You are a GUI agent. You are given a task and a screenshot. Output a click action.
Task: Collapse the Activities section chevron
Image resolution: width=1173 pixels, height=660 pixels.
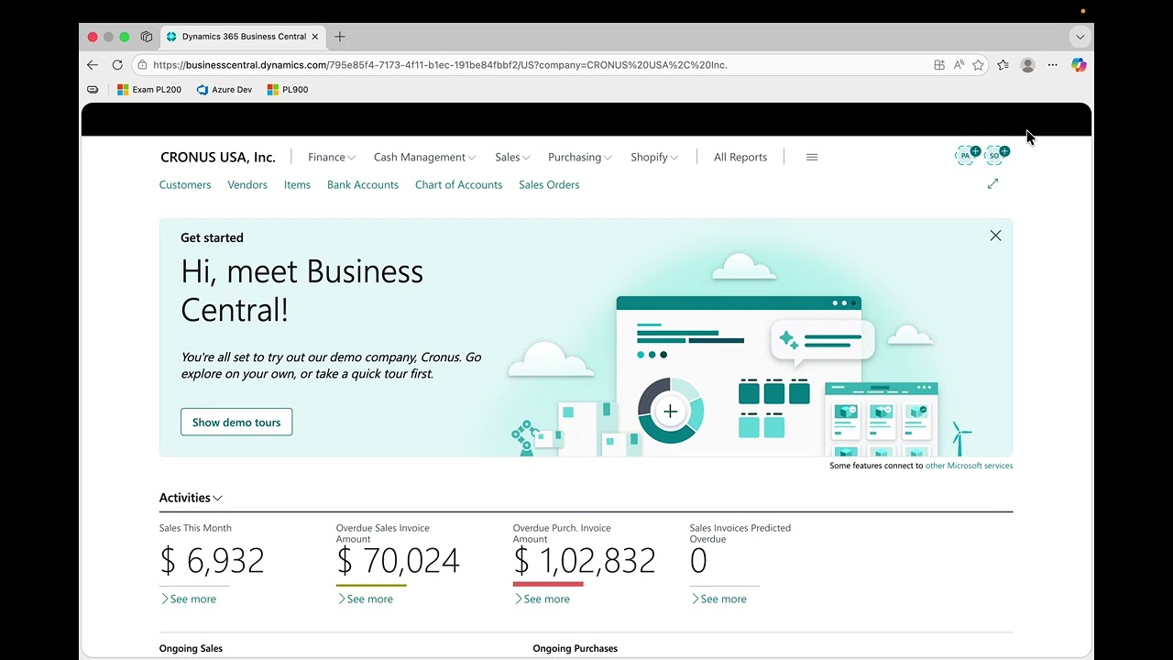tap(217, 498)
